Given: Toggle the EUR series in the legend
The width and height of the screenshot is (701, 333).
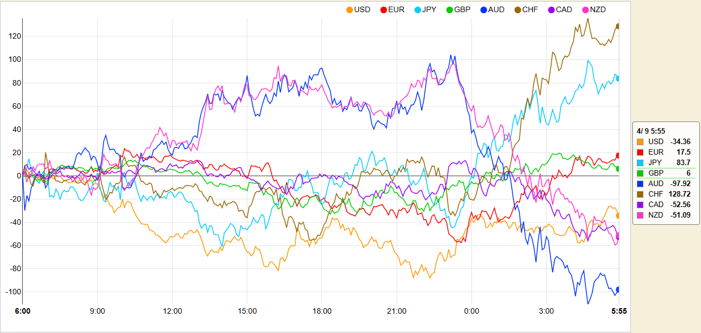Looking at the screenshot, I should click(392, 9).
